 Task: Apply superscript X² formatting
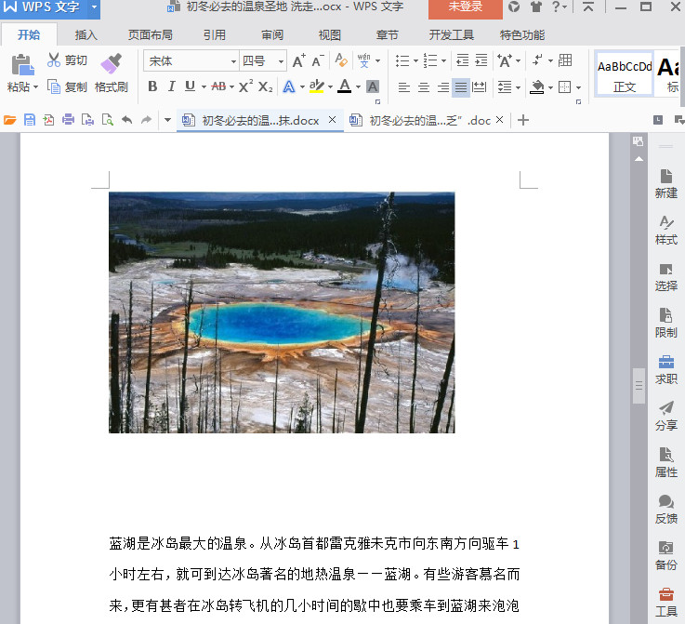tap(246, 86)
